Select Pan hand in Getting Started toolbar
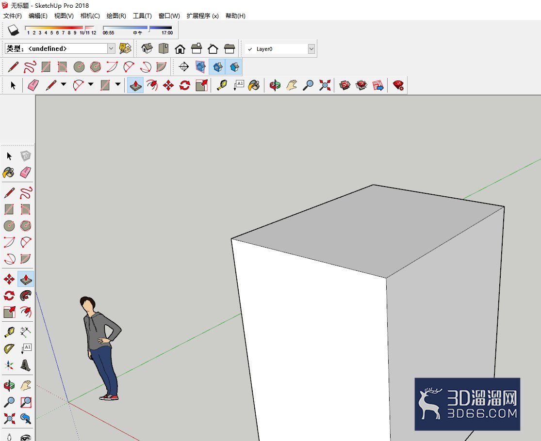The image size is (541, 441). click(292, 85)
